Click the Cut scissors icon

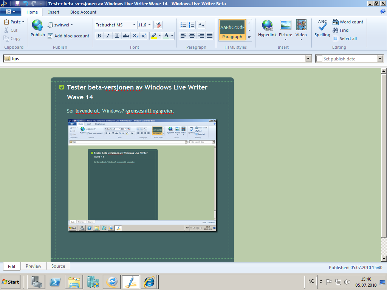pyautogui.click(x=6, y=30)
